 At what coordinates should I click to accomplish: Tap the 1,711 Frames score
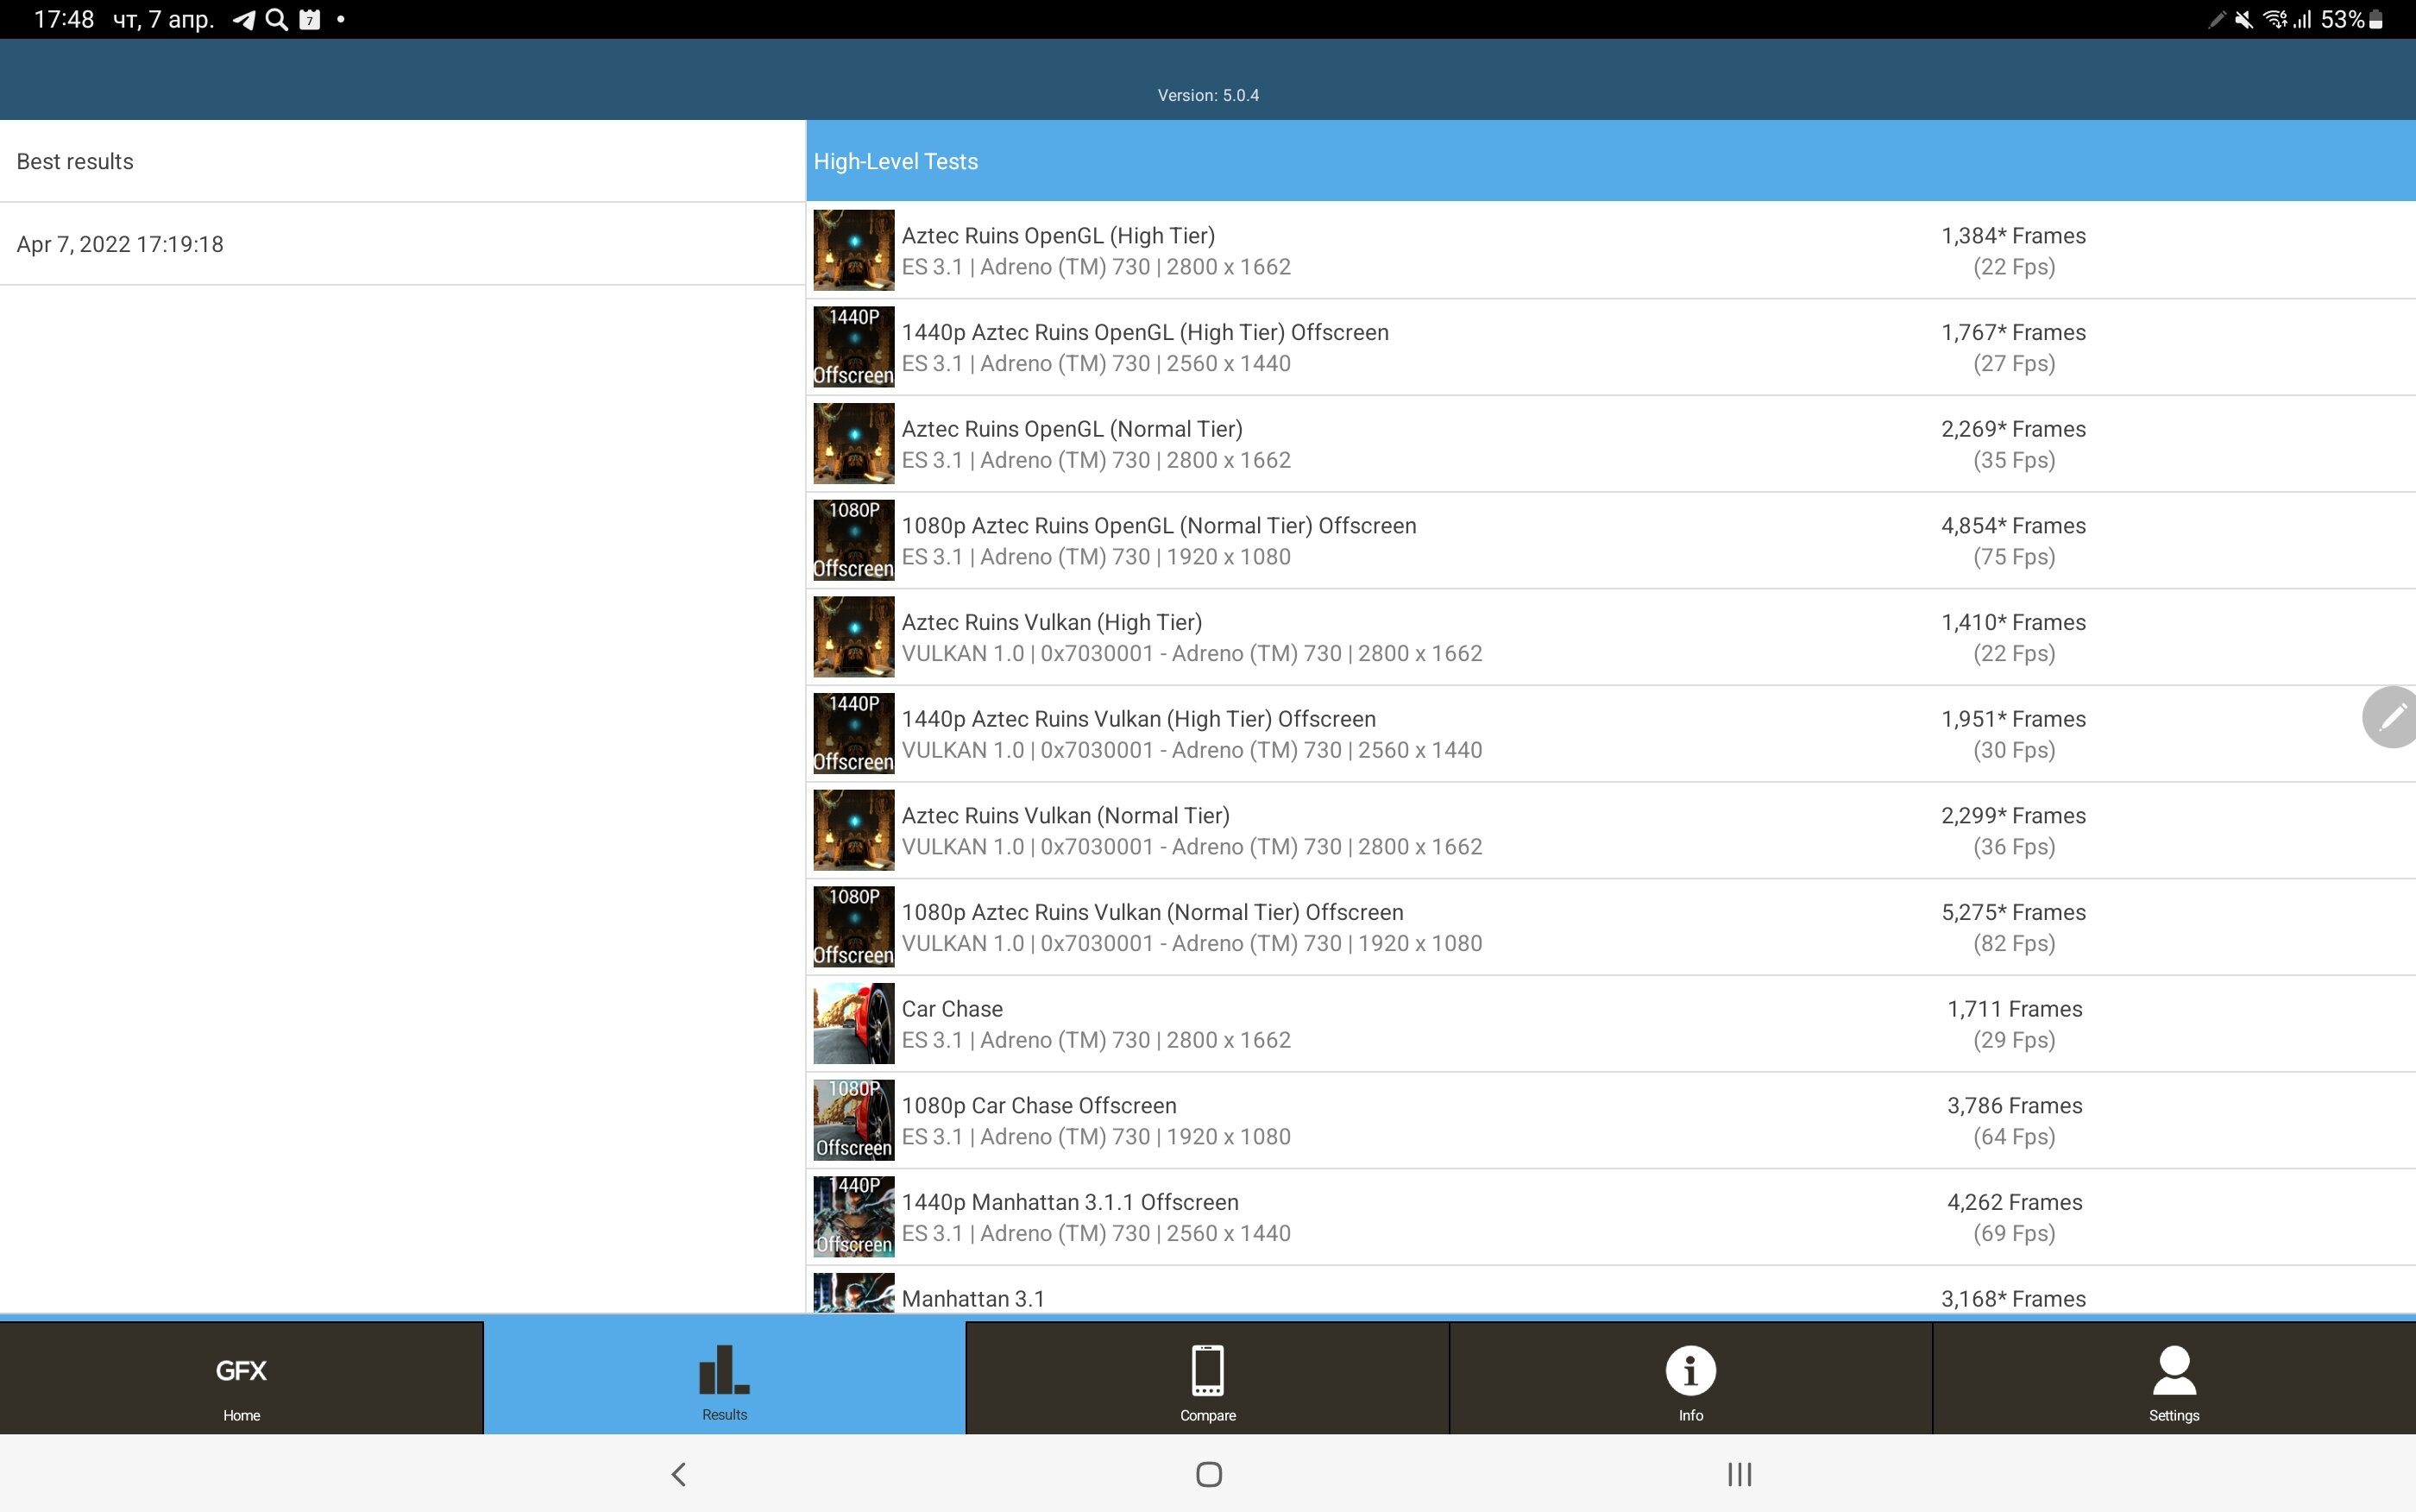coord(2014,1009)
